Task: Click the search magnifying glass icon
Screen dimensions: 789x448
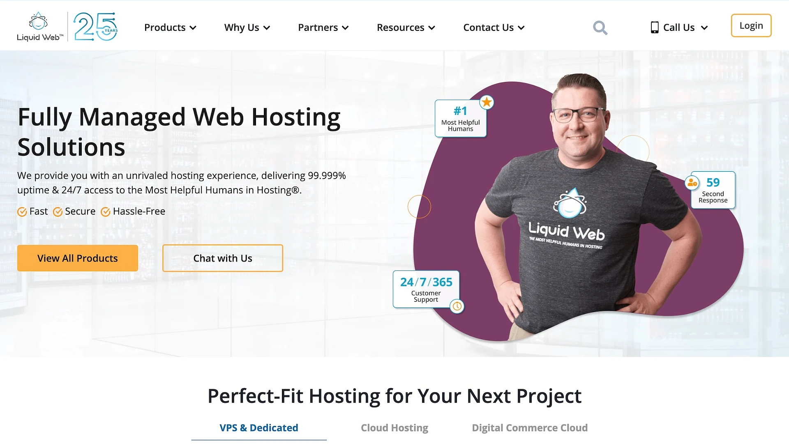Action: pos(600,27)
